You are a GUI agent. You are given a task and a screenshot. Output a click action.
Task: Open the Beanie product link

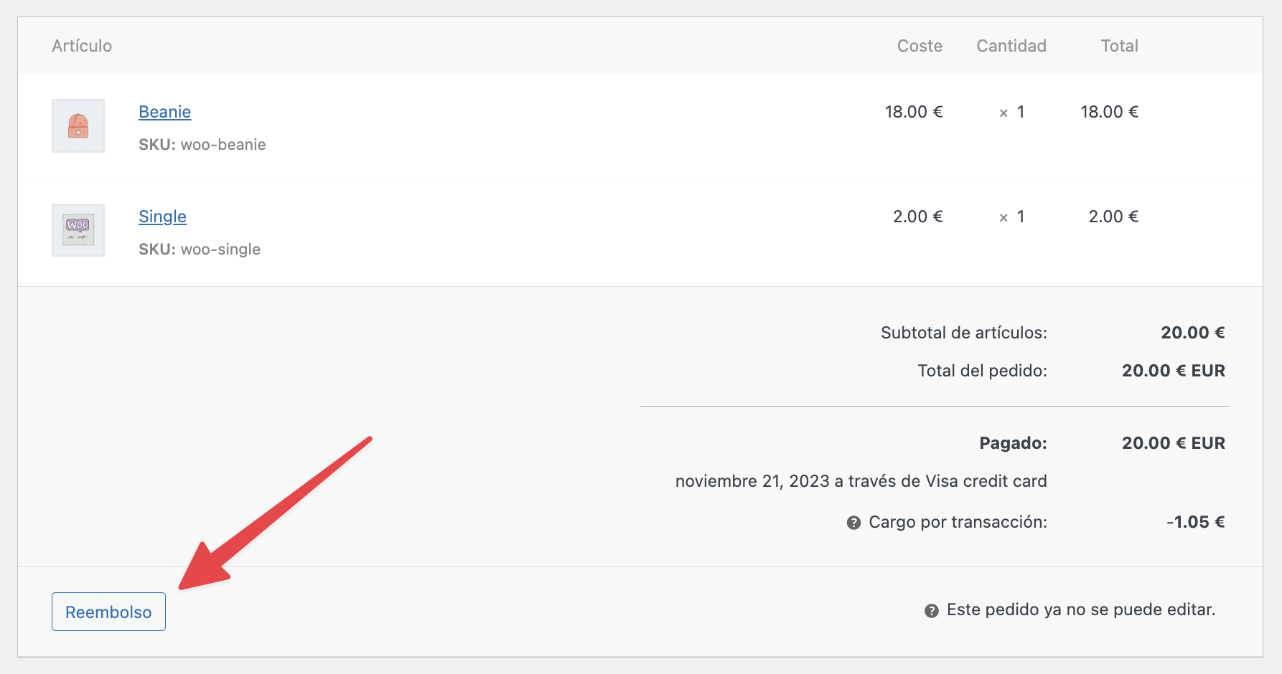(x=164, y=112)
